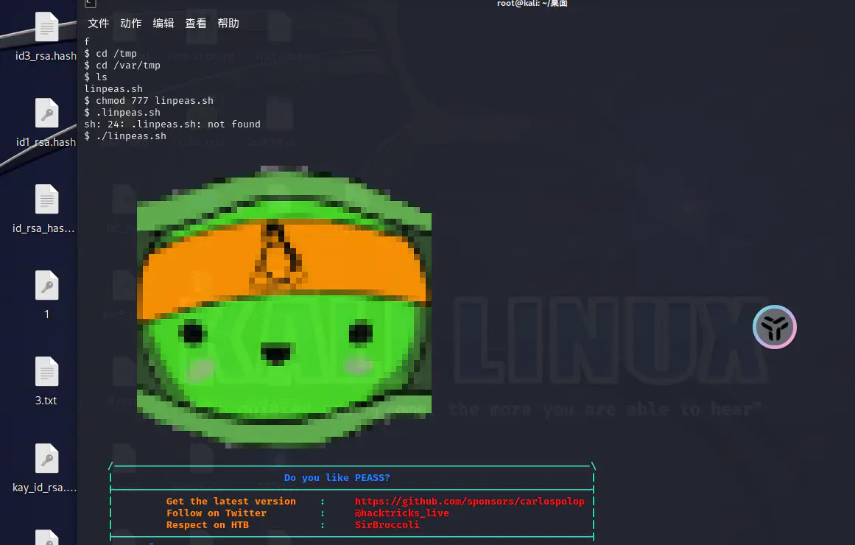Click the 'sh: 24: .linpeas.sh: not found' error
Viewport: 855px width, 545px height.
(x=172, y=124)
